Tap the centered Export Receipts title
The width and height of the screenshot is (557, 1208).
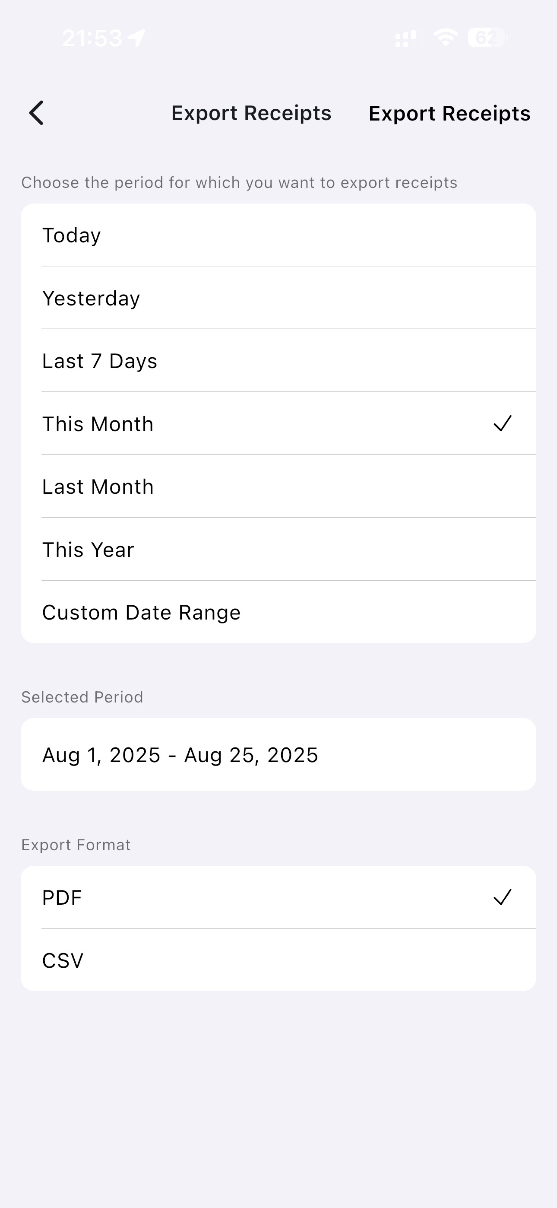[x=251, y=113]
